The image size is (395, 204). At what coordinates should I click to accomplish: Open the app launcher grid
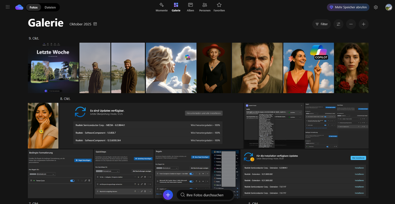click(x=8, y=7)
